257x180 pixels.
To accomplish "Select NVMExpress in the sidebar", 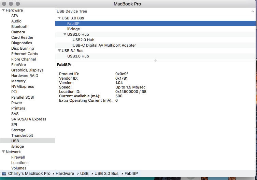I will click(x=23, y=86).
